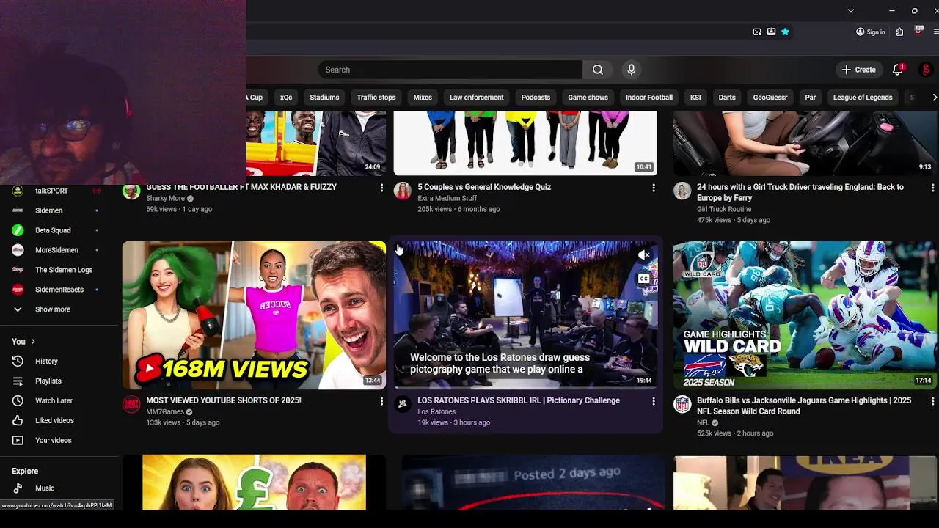Screen dimensions: 939x528
Task: Open the £ thumbnail video in bottom row
Action: 254,483
